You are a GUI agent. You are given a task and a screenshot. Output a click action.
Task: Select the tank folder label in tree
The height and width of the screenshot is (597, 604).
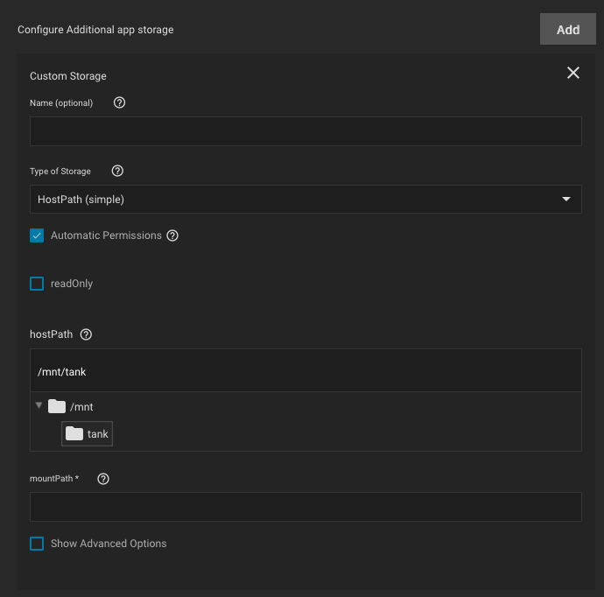tap(97, 434)
